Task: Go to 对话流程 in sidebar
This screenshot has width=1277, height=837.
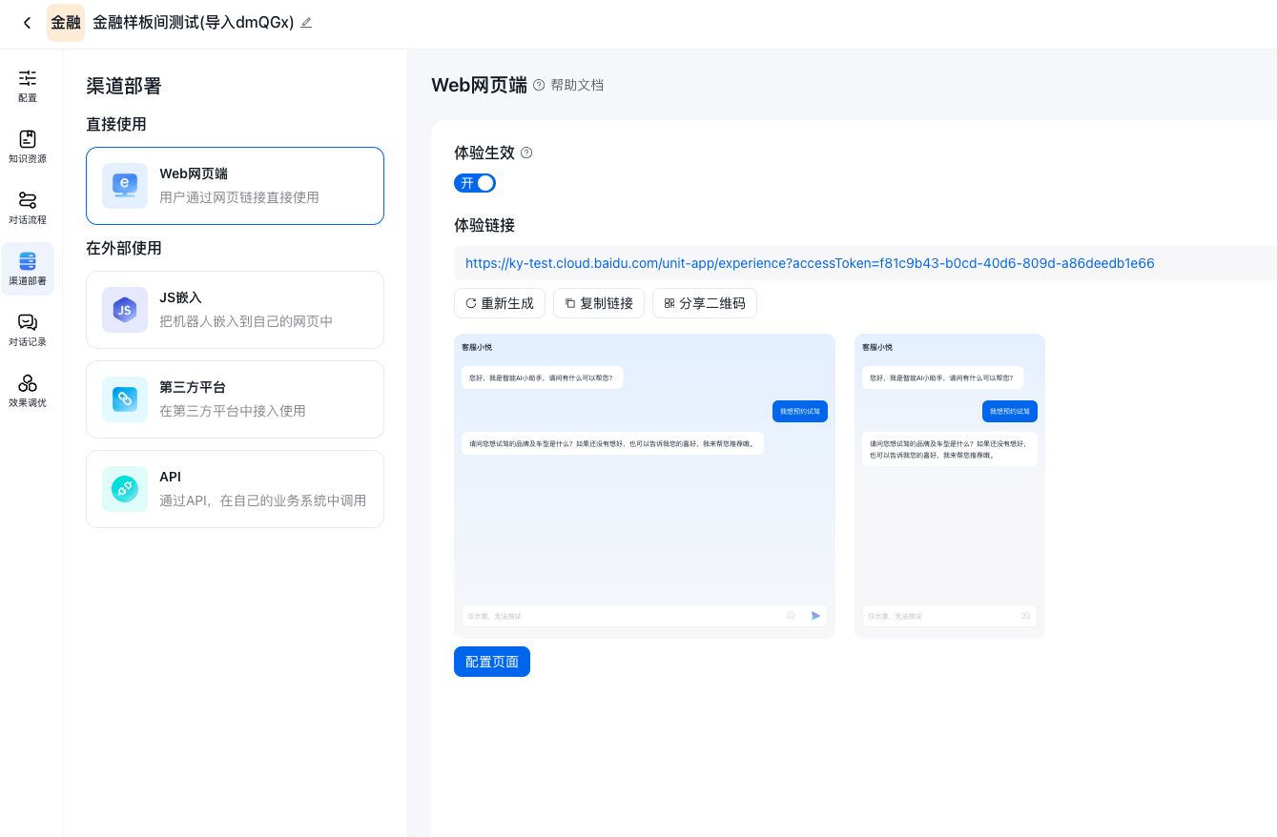Action: [x=28, y=207]
